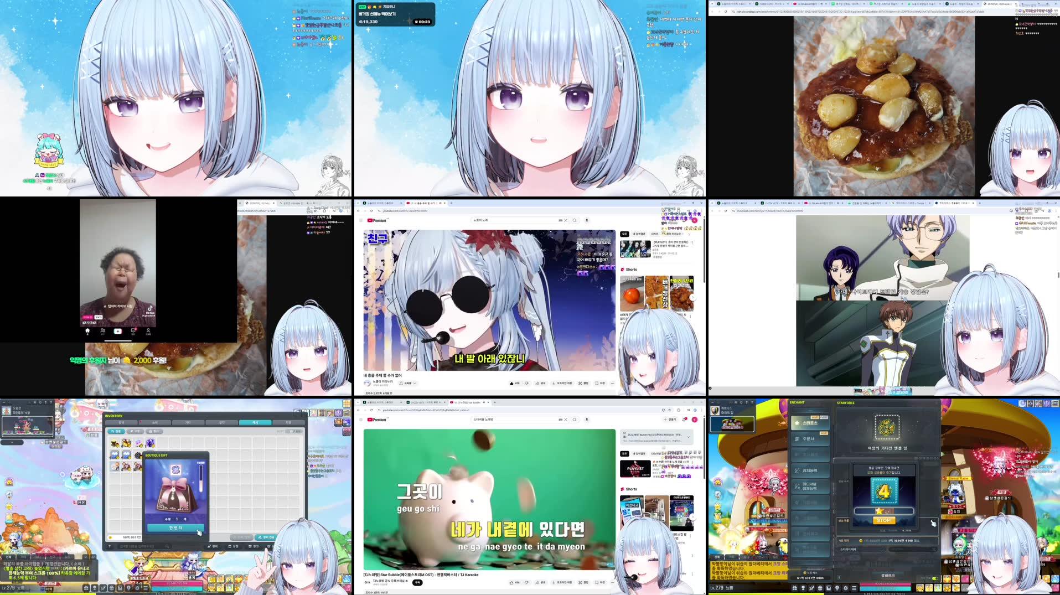
Task: Select the Potential tab in Enchant panel
Action: pyautogui.click(x=810, y=470)
